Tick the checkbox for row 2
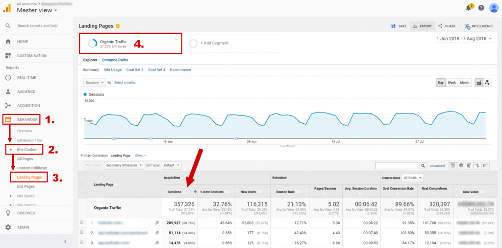 click(x=82, y=232)
